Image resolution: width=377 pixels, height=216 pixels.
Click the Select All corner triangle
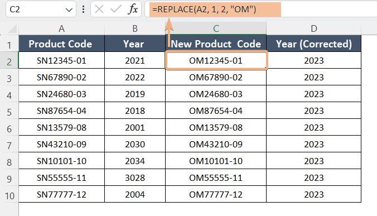12,29
